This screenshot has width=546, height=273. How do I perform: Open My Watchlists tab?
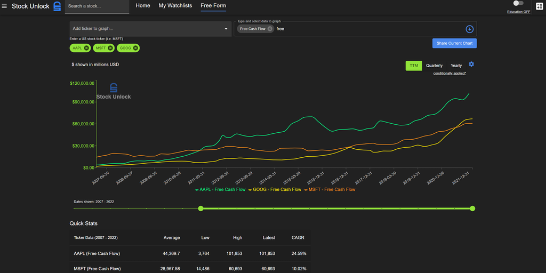[175, 6]
